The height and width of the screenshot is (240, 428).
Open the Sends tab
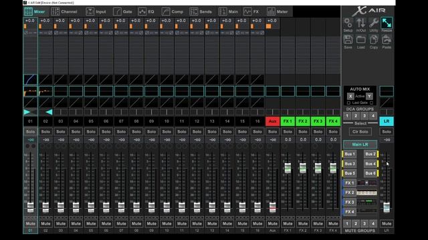coord(201,12)
